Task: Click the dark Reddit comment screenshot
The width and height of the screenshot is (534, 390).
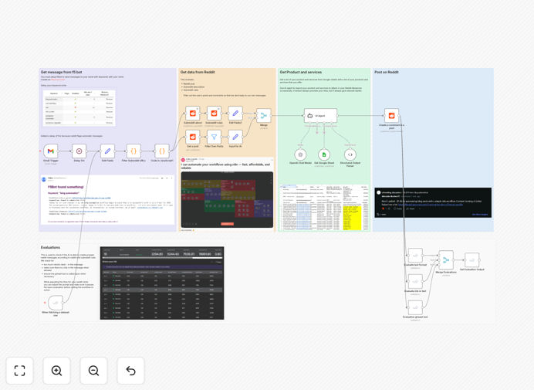Action: click(433, 202)
